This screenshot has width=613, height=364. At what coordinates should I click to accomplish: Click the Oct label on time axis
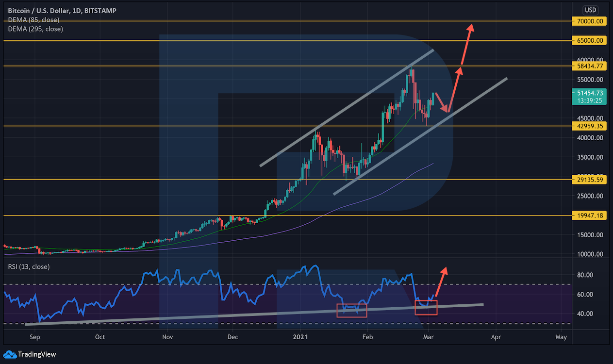(100, 337)
